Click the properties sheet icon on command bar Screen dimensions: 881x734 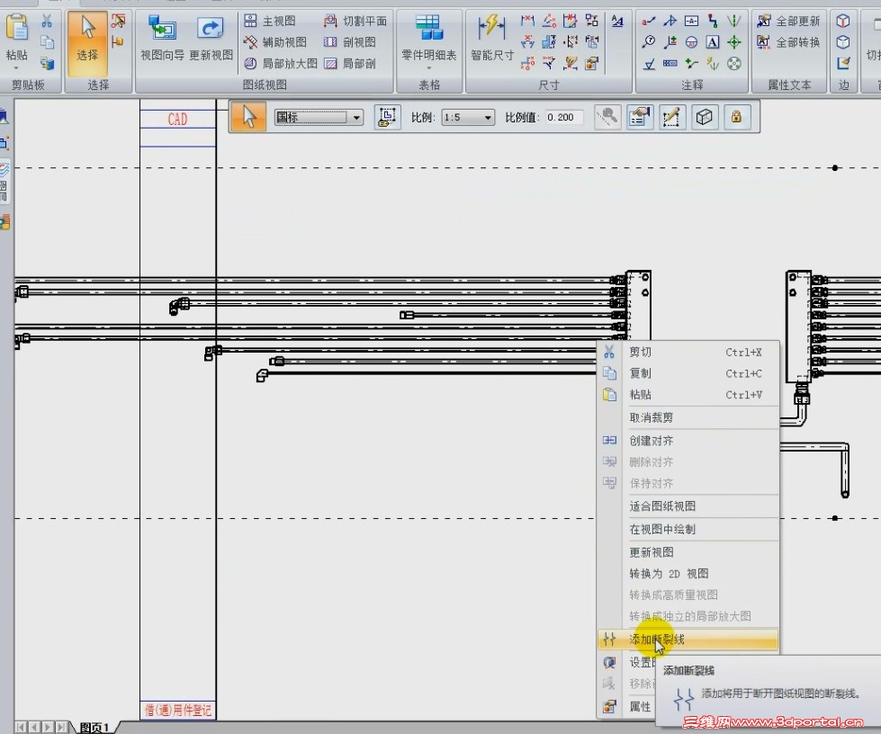640,117
